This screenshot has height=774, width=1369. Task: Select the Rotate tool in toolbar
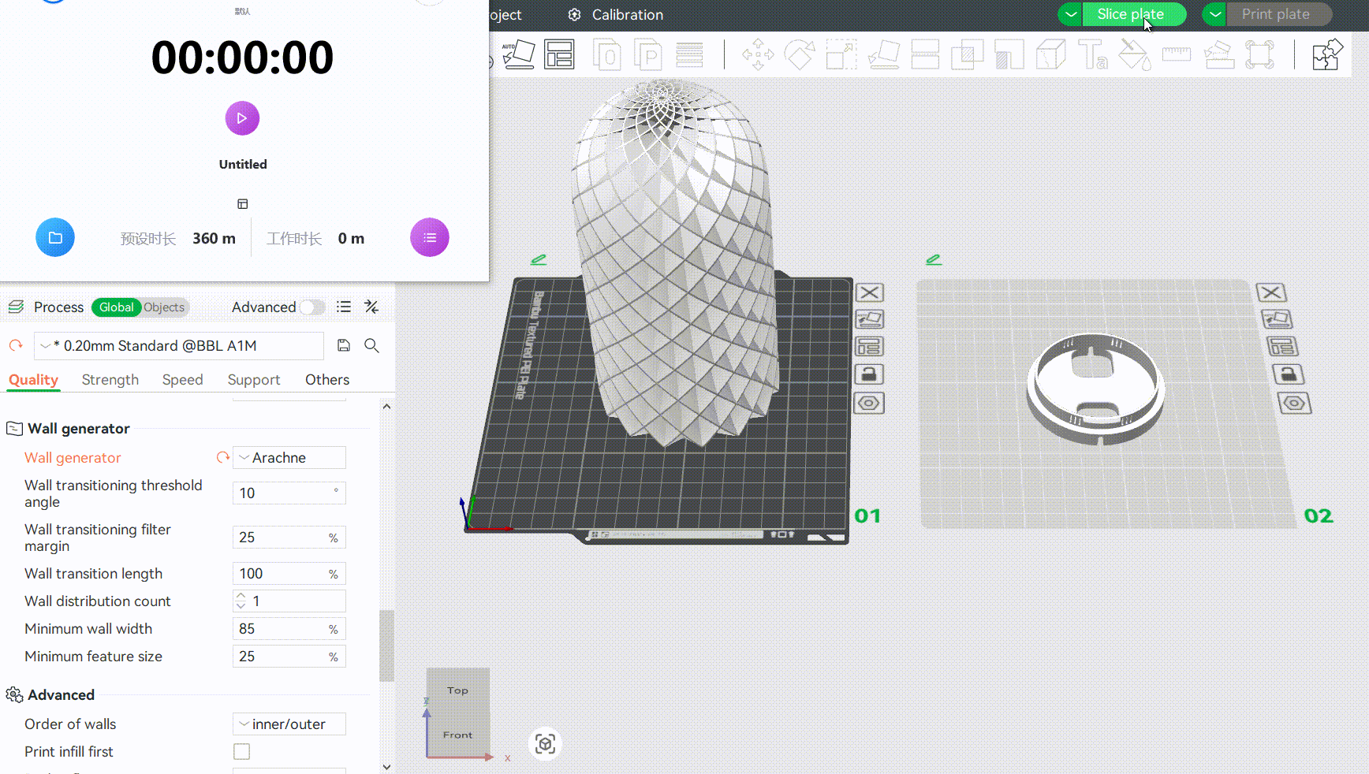(800, 54)
